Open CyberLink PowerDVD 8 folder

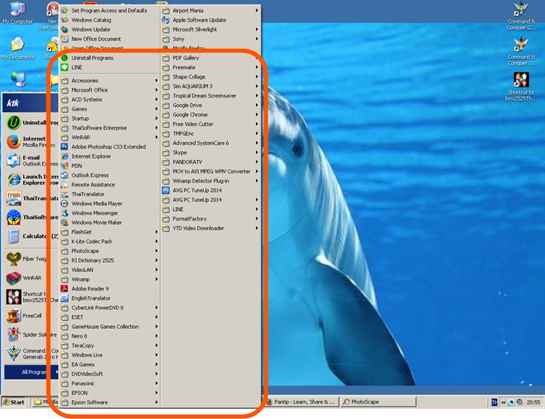pyautogui.click(x=109, y=308)
